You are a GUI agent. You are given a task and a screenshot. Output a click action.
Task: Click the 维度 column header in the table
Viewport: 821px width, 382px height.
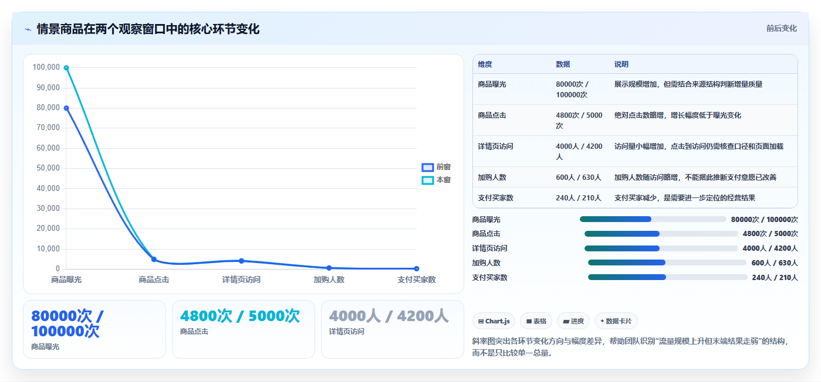click(485, 64)
